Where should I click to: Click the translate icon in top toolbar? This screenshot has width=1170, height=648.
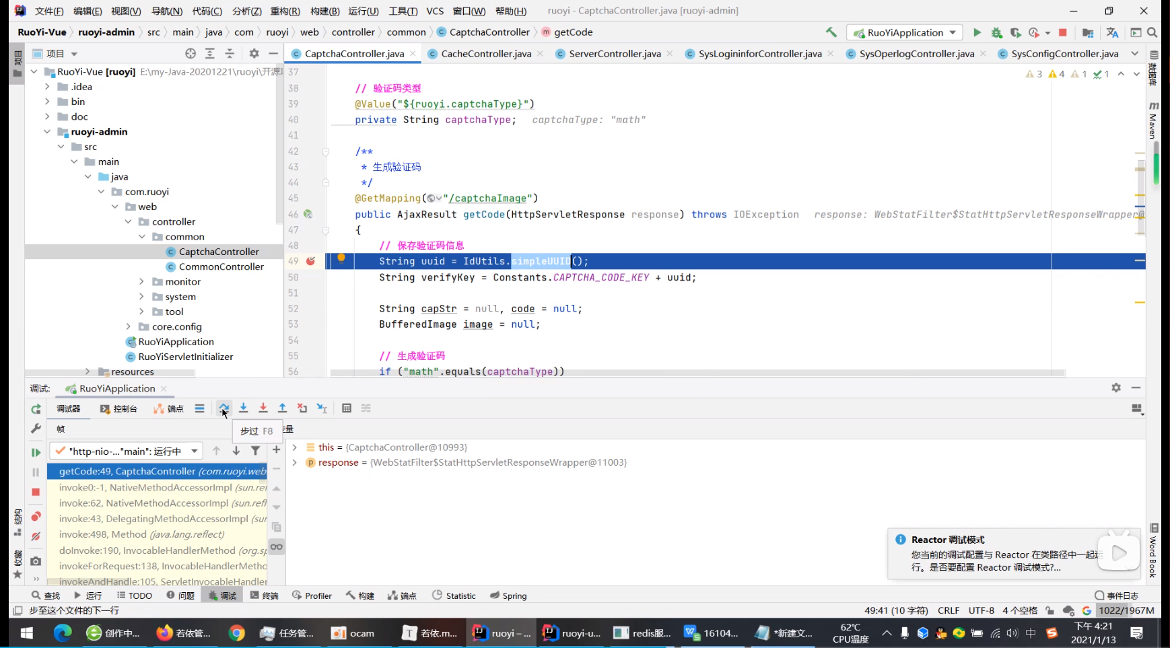[1112, 32]
